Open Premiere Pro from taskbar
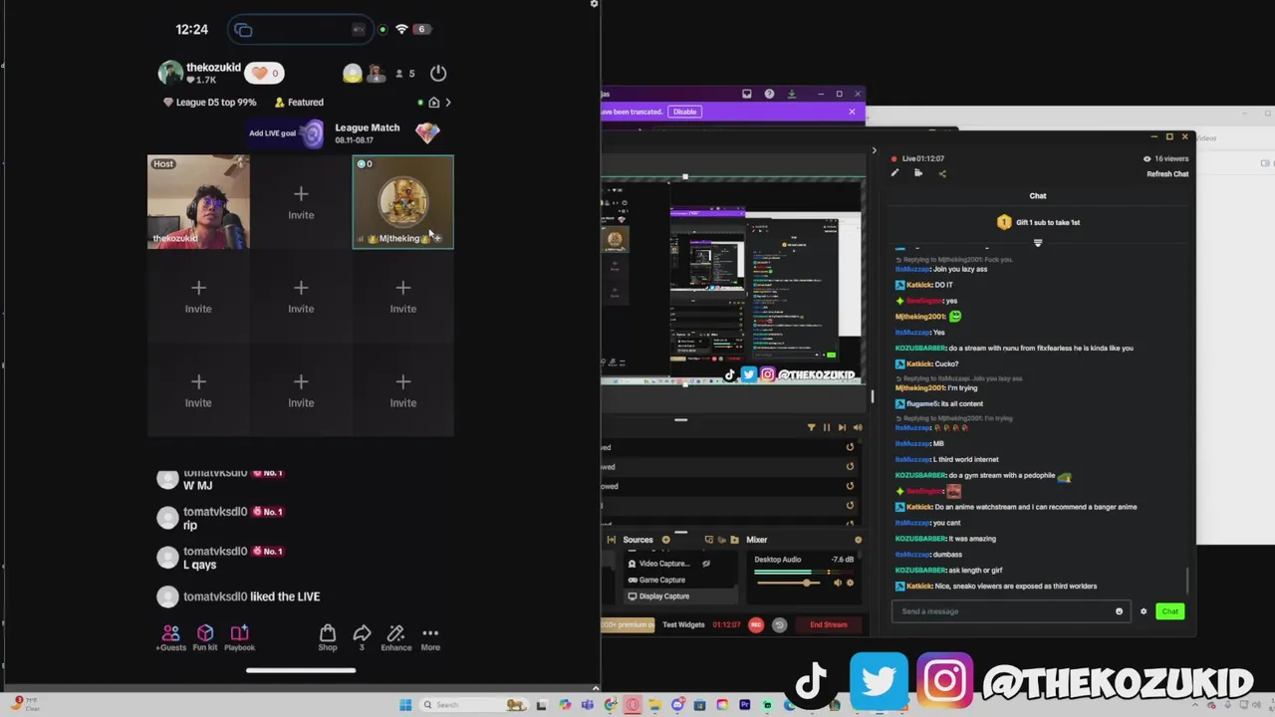The height and width of the screenshot is (717, 1275). click(744, 705)
